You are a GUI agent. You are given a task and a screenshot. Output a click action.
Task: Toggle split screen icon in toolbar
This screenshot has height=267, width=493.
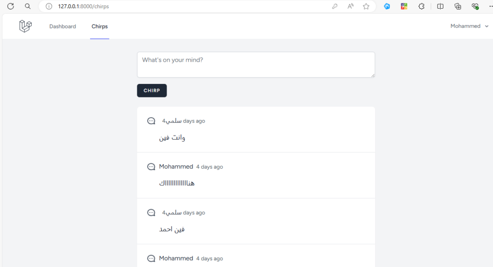point(440,6)
